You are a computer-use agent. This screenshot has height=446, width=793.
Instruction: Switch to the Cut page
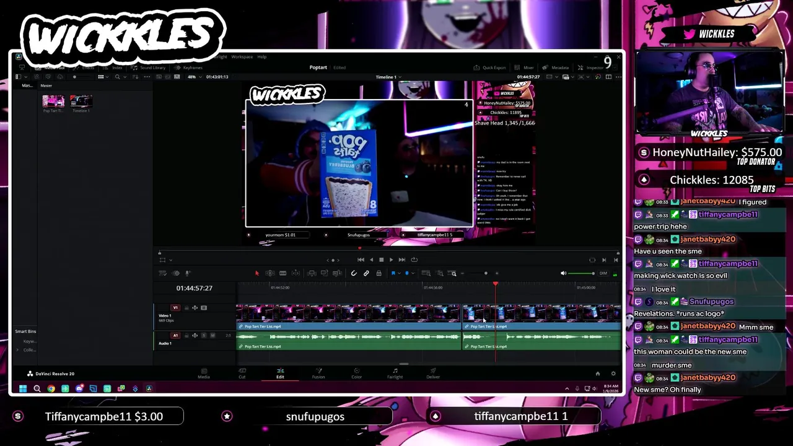pos(242,374)
